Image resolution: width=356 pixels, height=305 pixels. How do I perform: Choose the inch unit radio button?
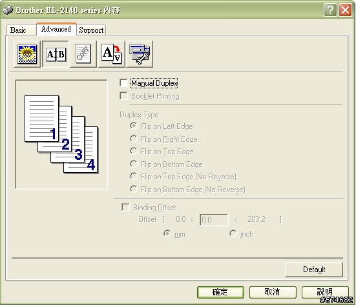coord(233,233)
